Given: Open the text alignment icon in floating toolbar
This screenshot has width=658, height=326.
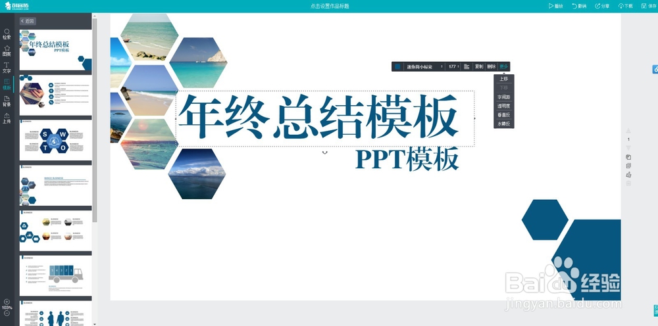Looking at the screenshot, I should 467,66.
